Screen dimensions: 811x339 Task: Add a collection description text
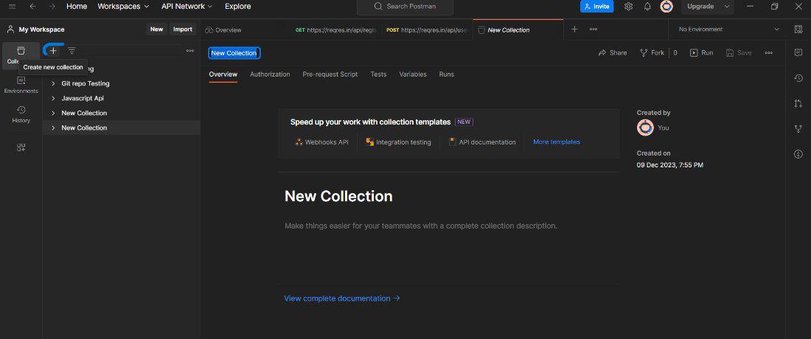(420, 226)
